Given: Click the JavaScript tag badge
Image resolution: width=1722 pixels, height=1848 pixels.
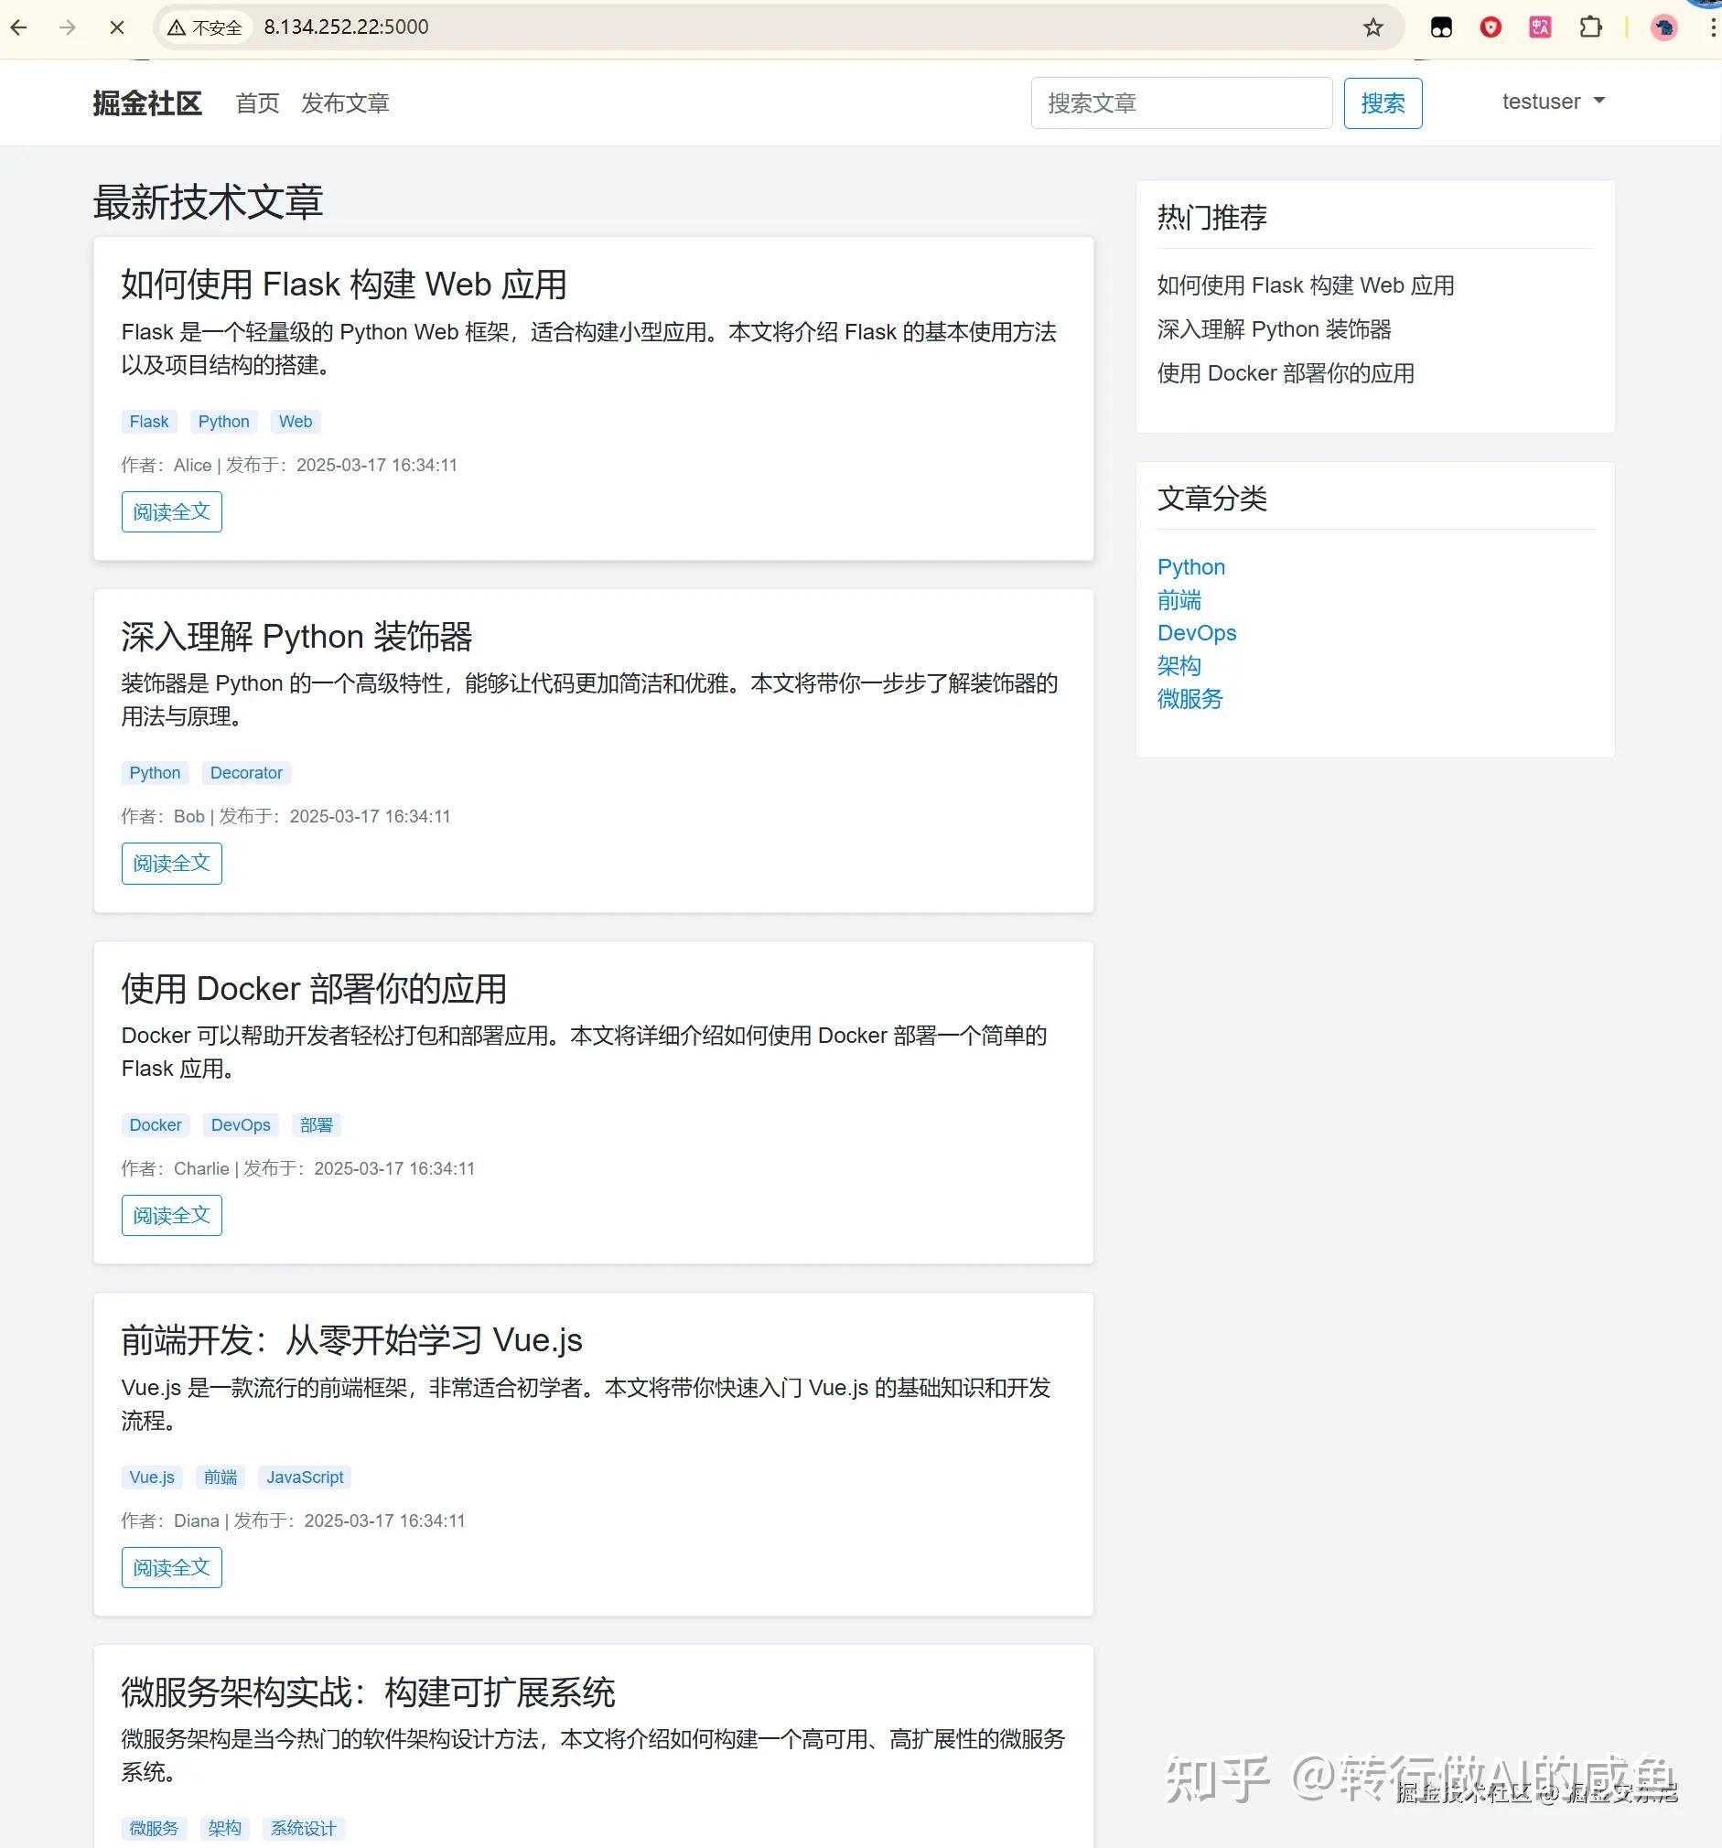Looking at the screenshot, I should pos(305,1477).
